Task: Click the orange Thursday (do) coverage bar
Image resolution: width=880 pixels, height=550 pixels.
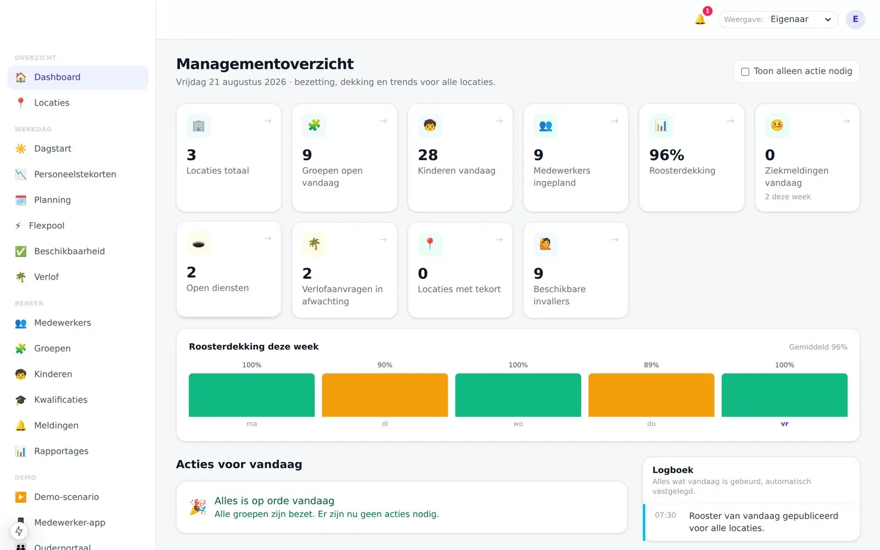Action: click(651, 395)
